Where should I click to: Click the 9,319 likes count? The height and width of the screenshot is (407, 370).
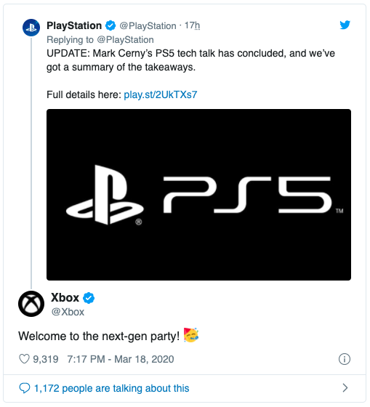coord(46,359)
